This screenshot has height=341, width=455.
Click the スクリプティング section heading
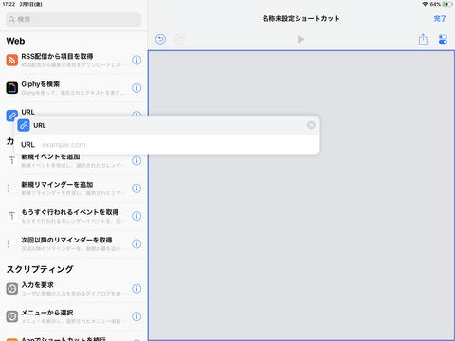(x=40, y=269)
